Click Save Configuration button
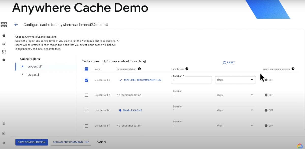The image size is (305, 149). (32, 142)
